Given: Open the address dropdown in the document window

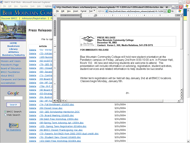Looking at the screenshot, I should (x=165, y=11).
